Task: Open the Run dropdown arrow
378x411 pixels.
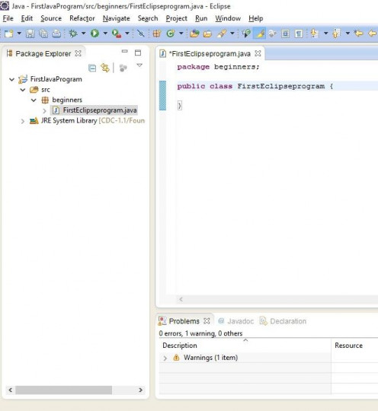Action: (105, 33)
